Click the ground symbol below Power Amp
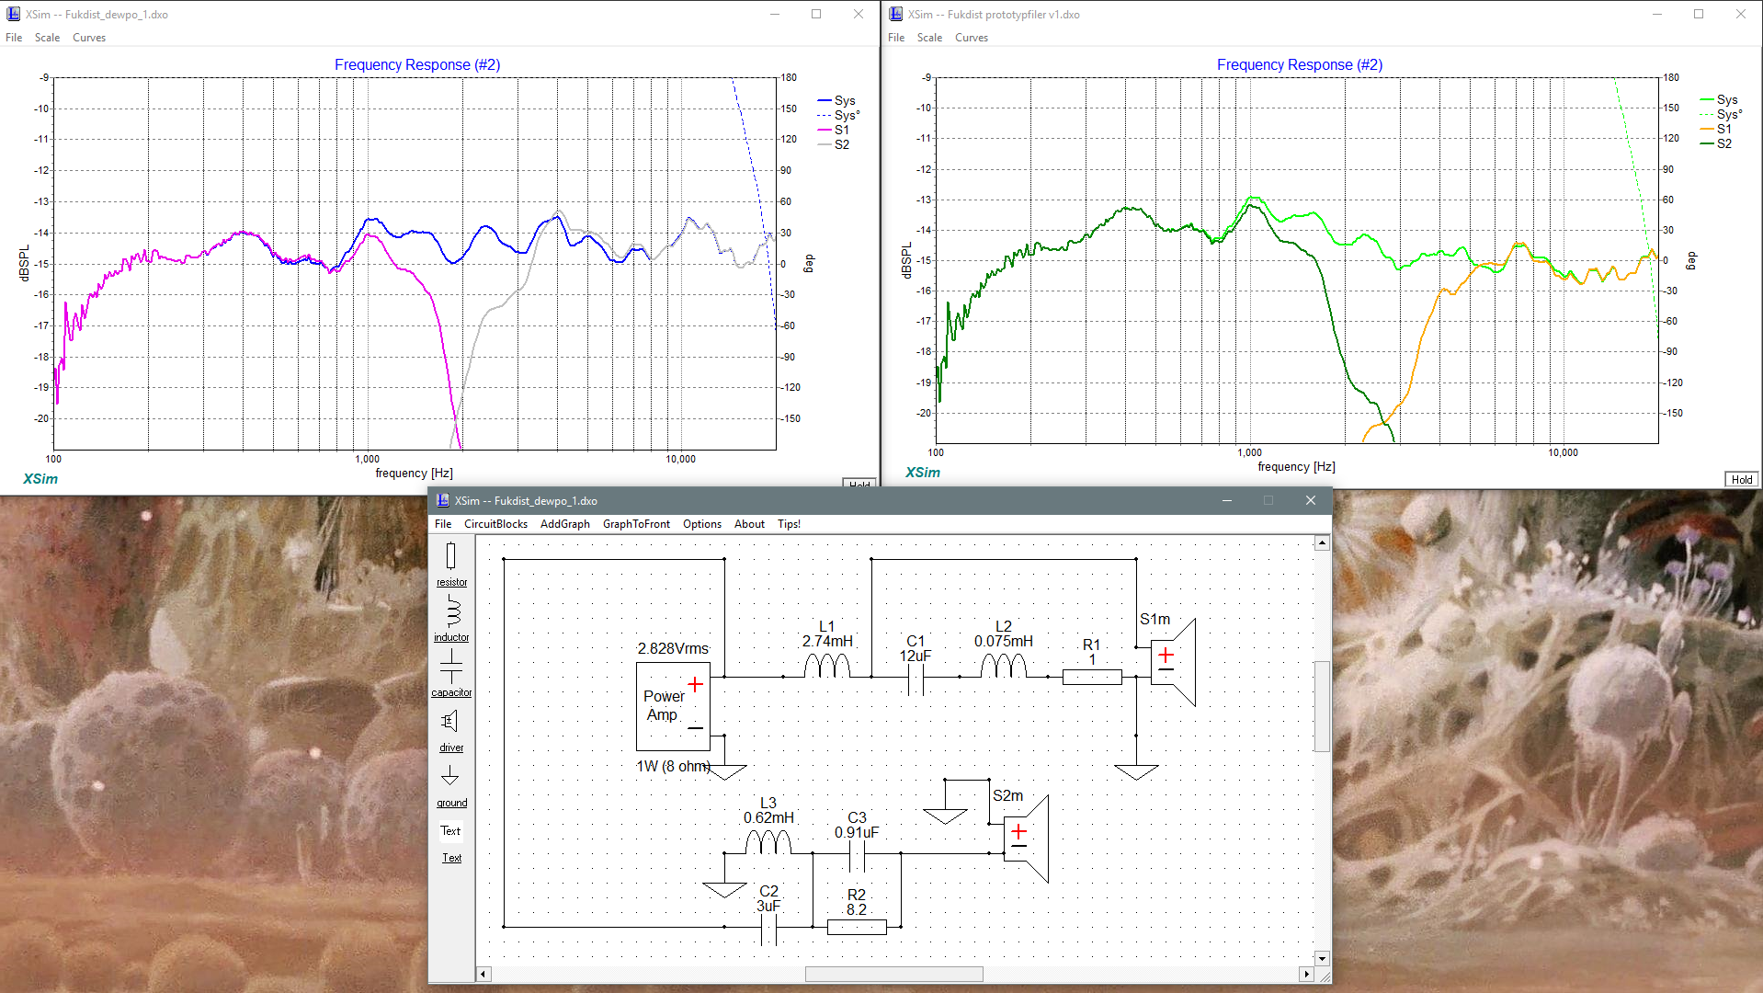The height and width of the screenshot is (993, 1763). pos(725,771)
